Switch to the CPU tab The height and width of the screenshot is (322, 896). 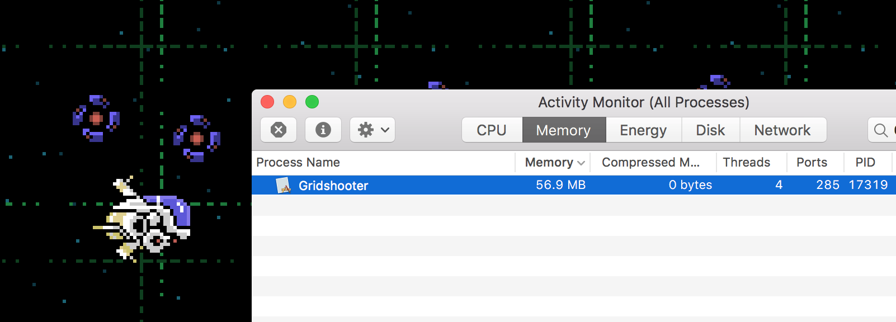[491, 130]
